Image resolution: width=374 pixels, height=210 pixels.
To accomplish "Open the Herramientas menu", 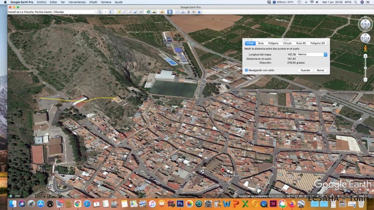I will (77, 2).
